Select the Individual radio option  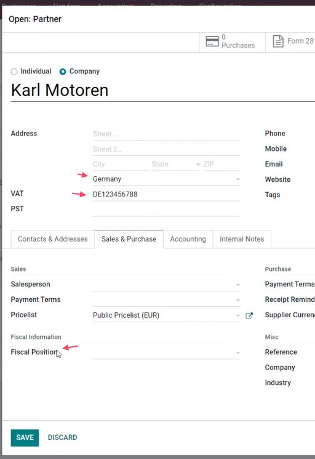pyautogui.click(x=14, y=71)
